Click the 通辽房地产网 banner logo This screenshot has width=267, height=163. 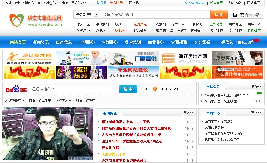(185, 58)
